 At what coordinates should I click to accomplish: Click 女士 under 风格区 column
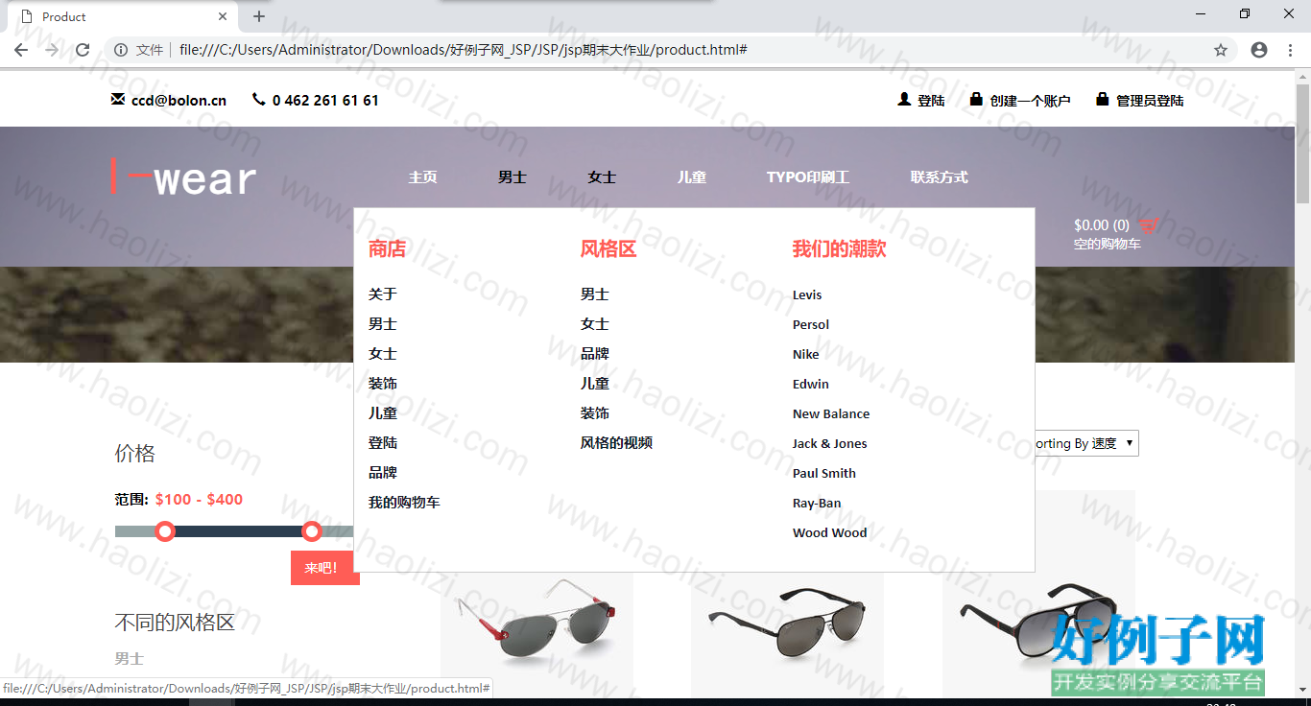(595, 324)
